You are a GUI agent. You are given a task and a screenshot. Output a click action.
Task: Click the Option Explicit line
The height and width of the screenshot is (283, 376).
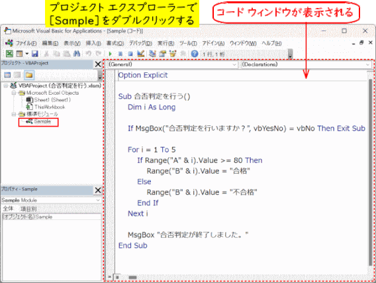coord(143,75)
